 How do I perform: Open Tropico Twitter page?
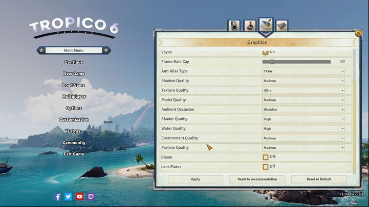[x=68, y=196]
